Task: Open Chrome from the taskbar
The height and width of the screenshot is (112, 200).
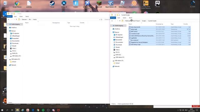Action: click(x=38, y=110)
